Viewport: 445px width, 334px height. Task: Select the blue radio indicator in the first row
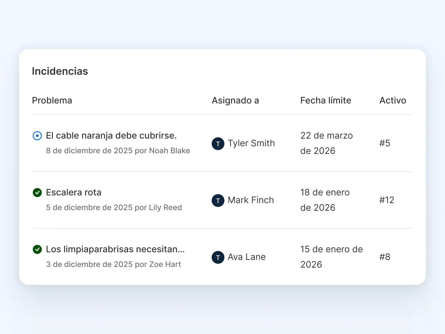(37, 136)
